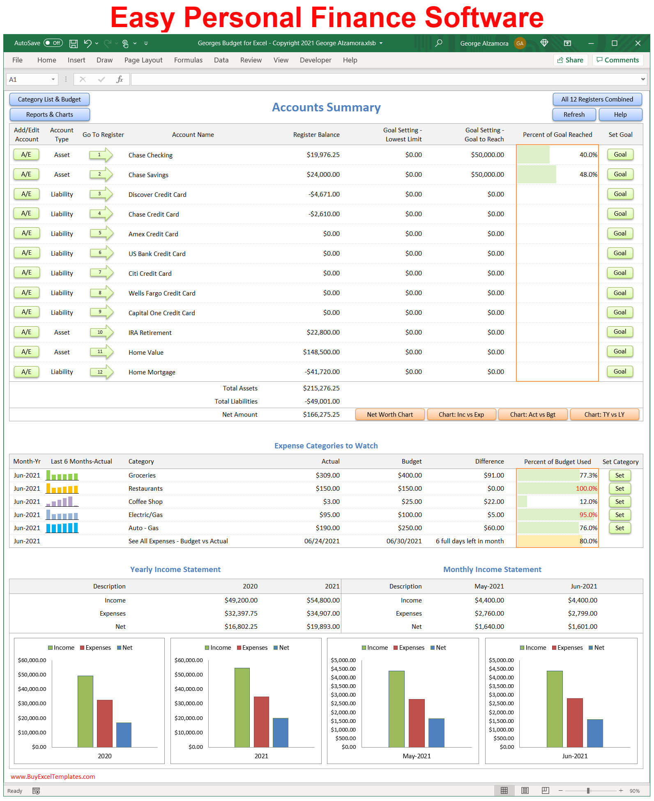The width and height of the screenshot is (654, 801).
Task: Click the Ribbon Display Options icon
Action: tap(567, 43)
